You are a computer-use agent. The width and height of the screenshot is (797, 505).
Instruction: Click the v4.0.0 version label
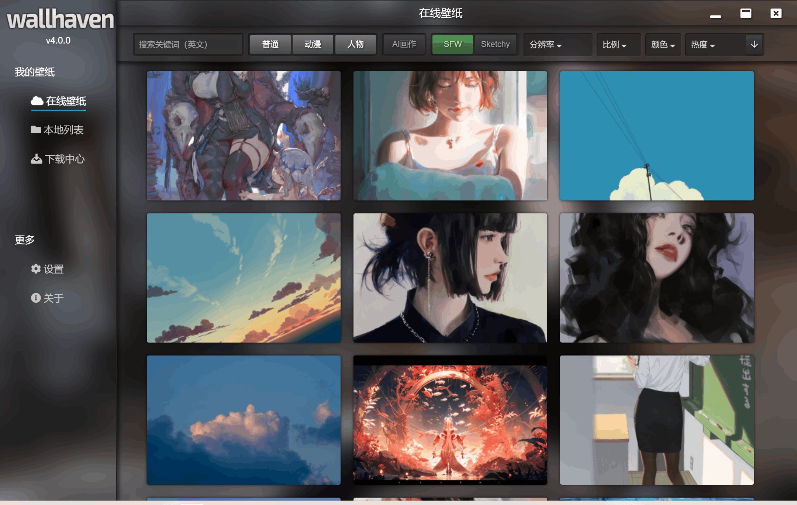pyautogui.click(x=58, y=40)
